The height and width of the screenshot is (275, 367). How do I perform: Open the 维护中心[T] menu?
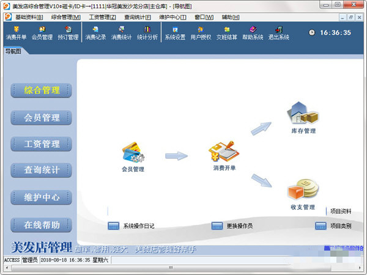172,17
